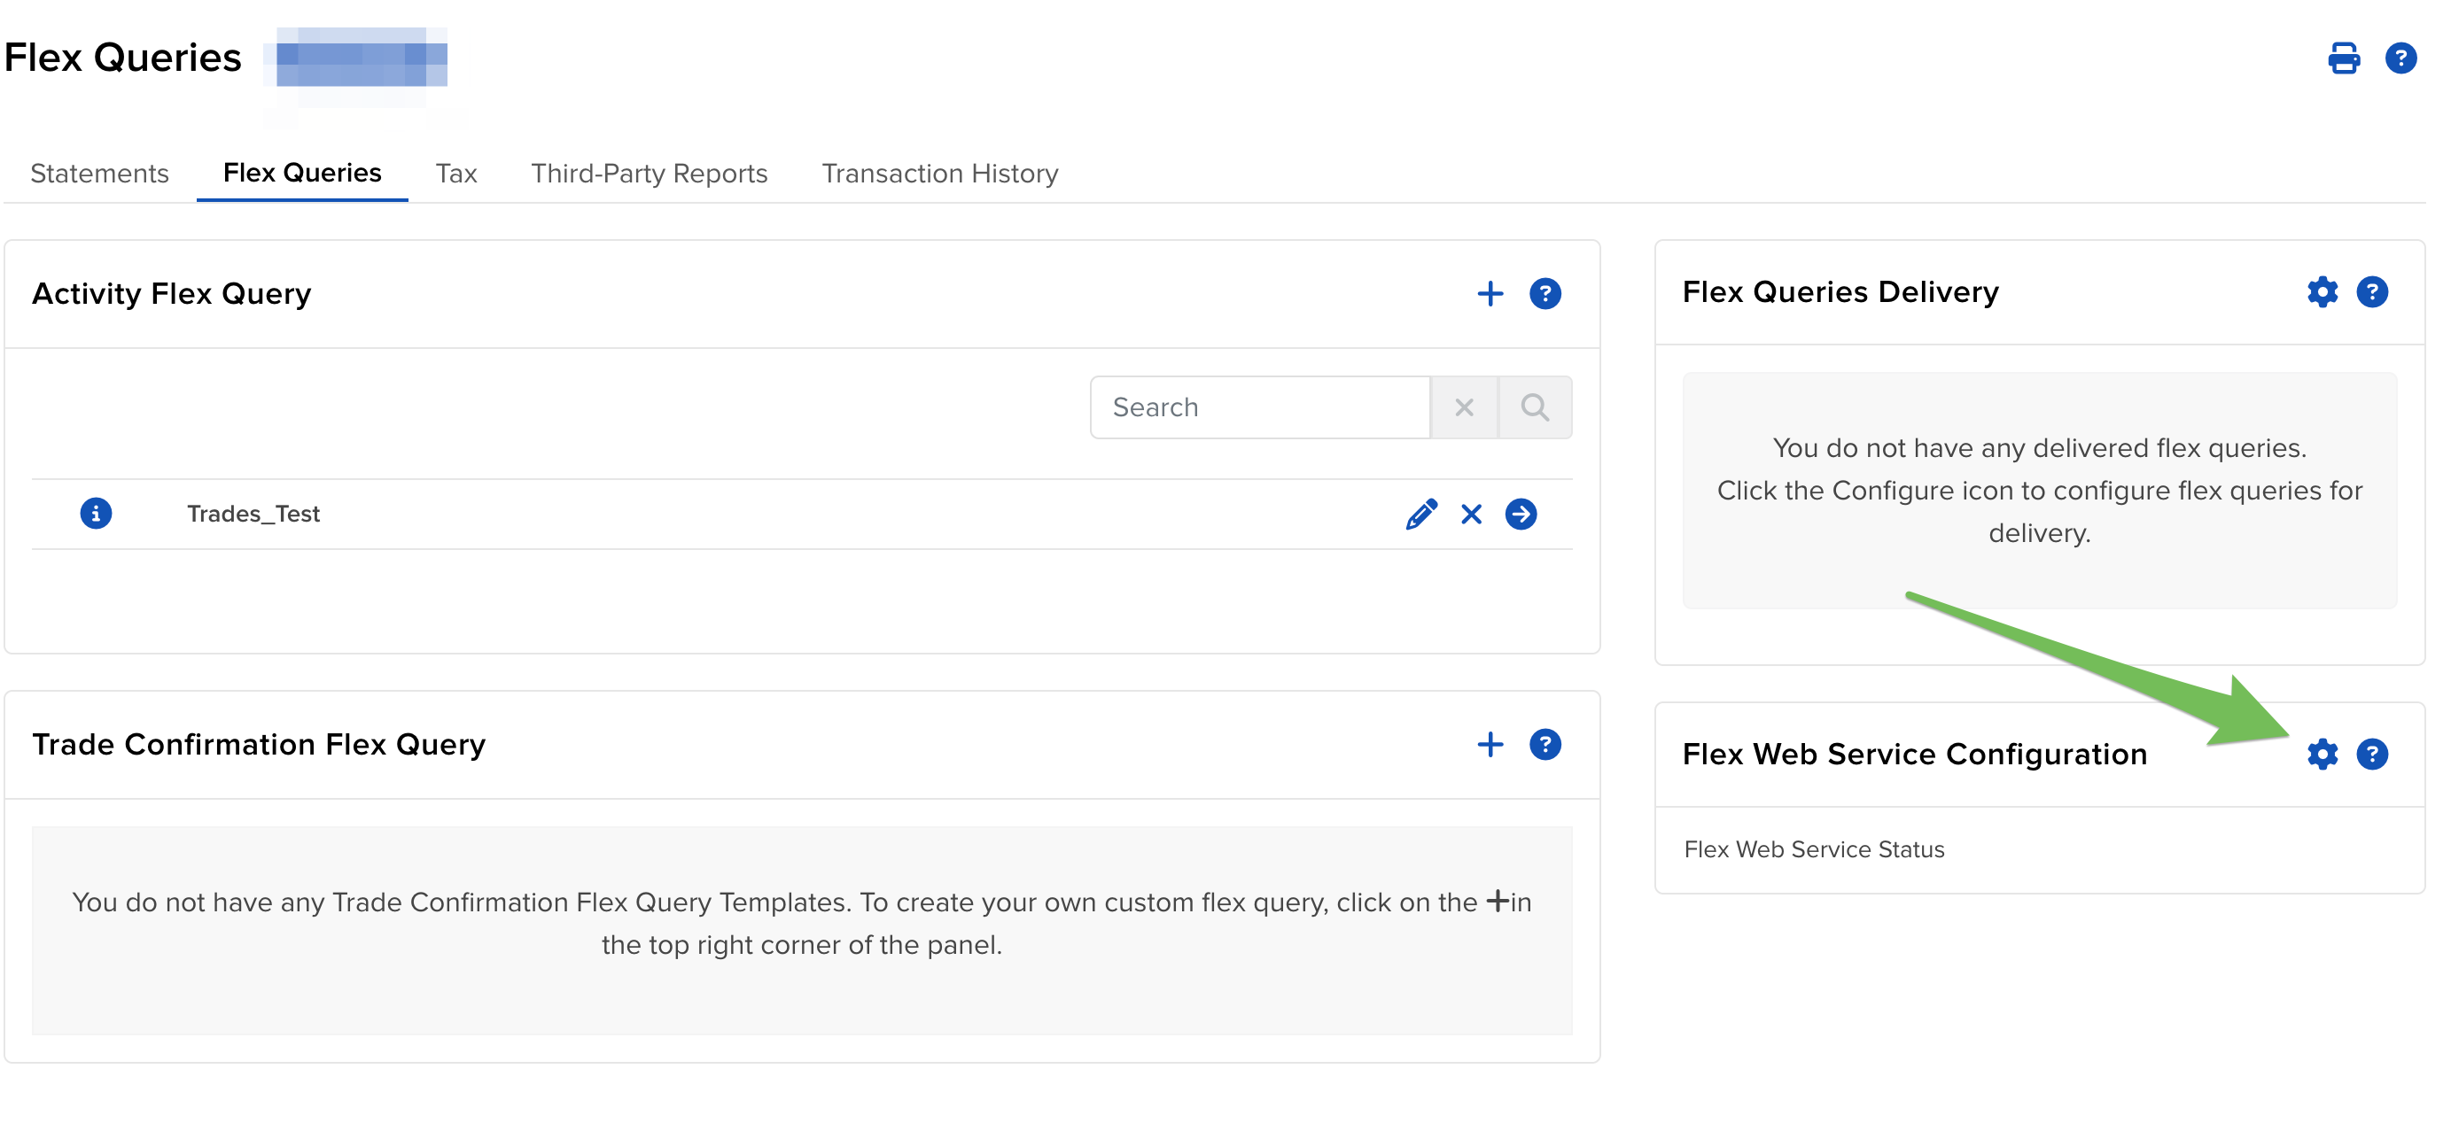The image size is (2451, 1123).
Task: Edit the Trades_Test query with the pencil icon
Action: tap(1420, 514)
